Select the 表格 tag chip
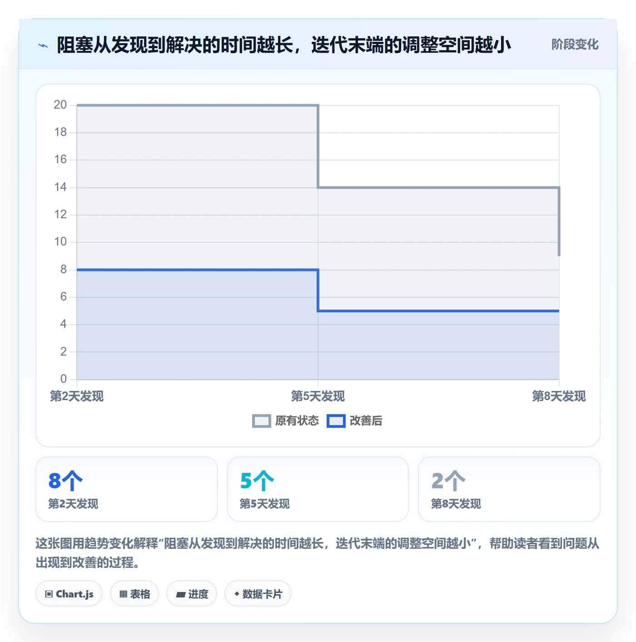This screenshot has width=636, height=642. coord(134,594)
